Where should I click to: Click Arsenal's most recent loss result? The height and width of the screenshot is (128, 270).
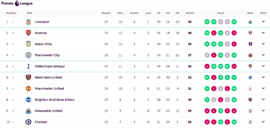(x=234, y=33)
